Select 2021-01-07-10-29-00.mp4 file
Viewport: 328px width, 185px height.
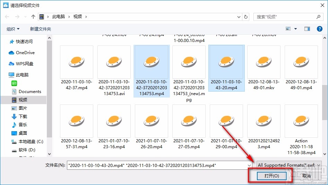pyautogui.click(x=226, y=127)
